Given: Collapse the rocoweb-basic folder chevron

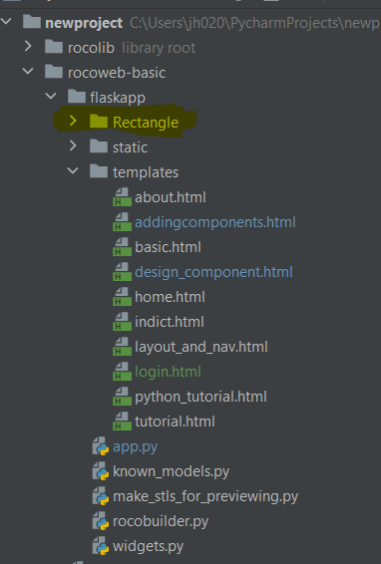Looking at the screenshot, I should click(x=28, y=71).
